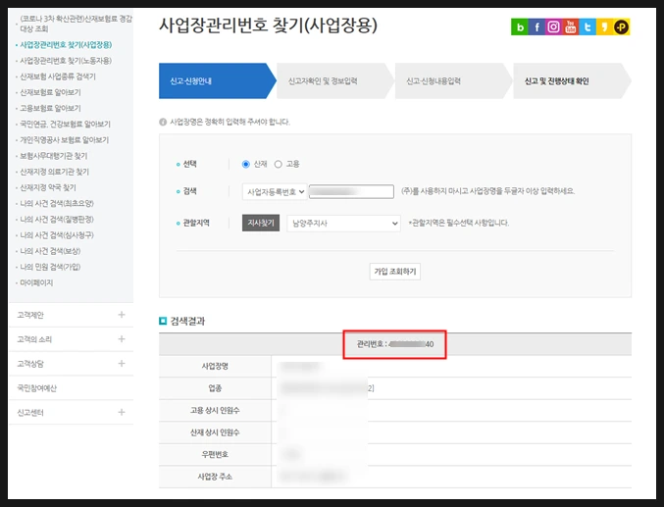
Task: Click the 사업장 주소 row label
Action: (215, 477)
